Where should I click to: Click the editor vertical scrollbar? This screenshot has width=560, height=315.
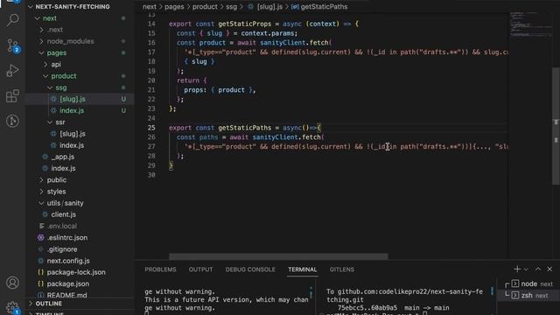[556, 126]
